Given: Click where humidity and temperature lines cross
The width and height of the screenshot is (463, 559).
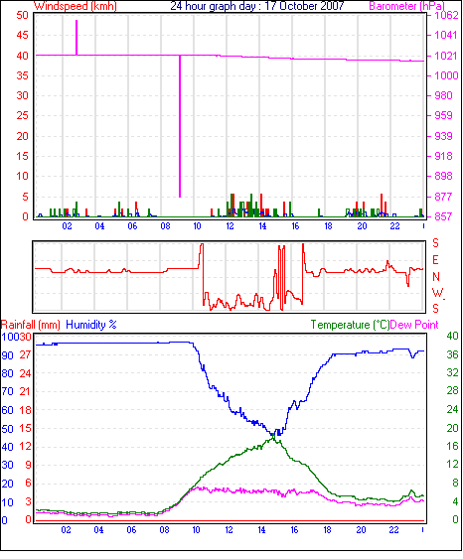Looking at the screenshot, I should point(274,436).
